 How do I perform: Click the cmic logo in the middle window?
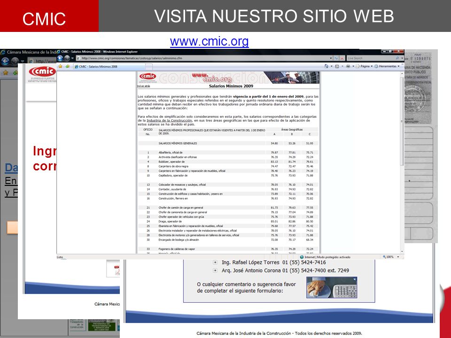(x=42, y=71)
